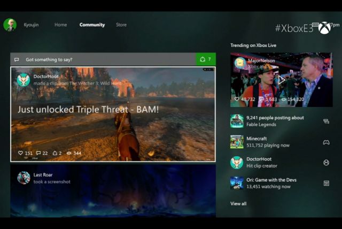This screenshot has height=229, width=342.
Task: Click the controller icon beside Minecraft
Action: (x=327, y=142)
